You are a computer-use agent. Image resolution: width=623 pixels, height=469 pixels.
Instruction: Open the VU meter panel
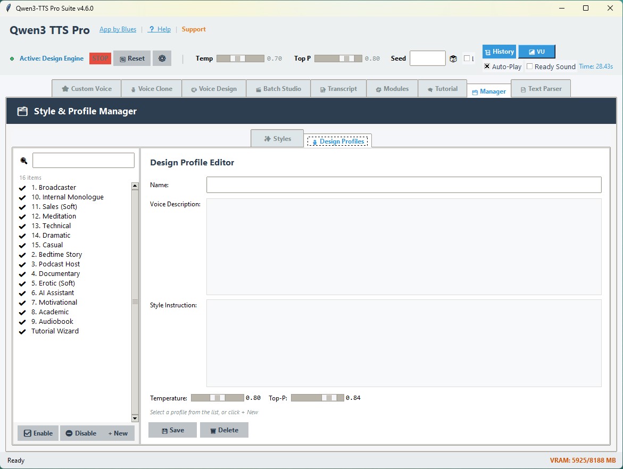click(536, 52)
